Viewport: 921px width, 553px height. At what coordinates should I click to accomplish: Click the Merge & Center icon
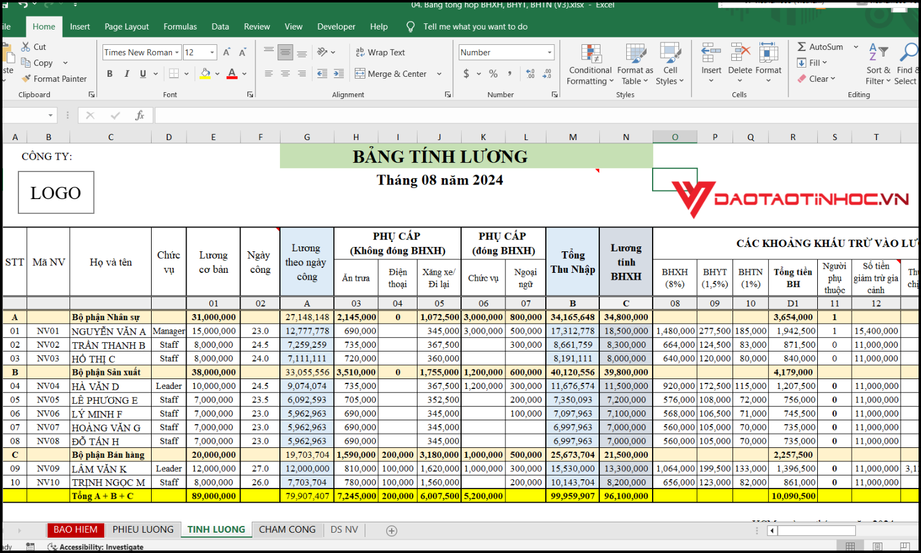[360, 74]
